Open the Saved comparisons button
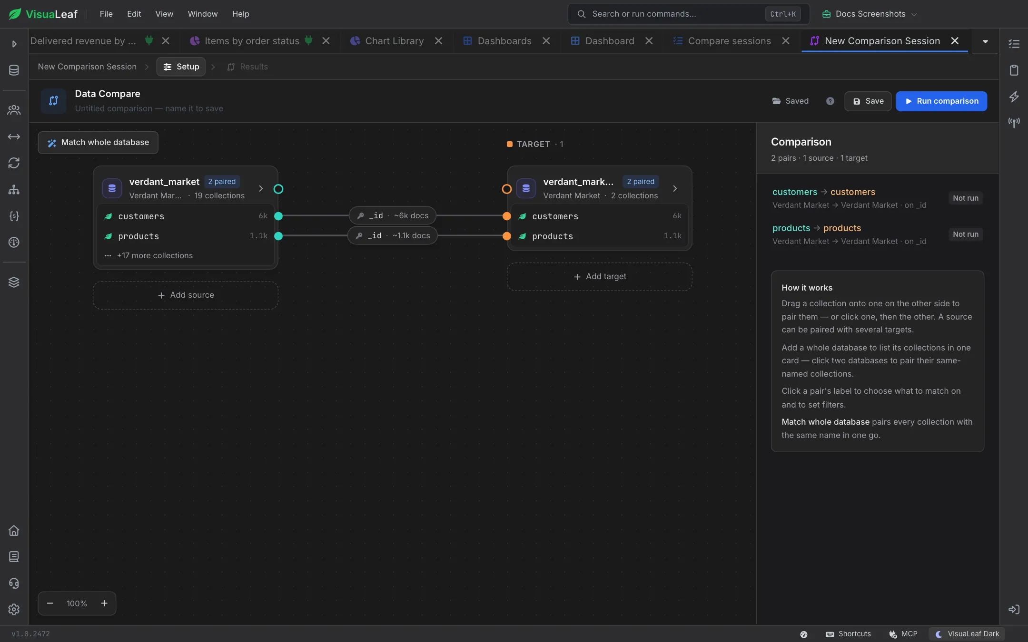The width and height of the screenshot is (1028, 642). pos(791,101)
